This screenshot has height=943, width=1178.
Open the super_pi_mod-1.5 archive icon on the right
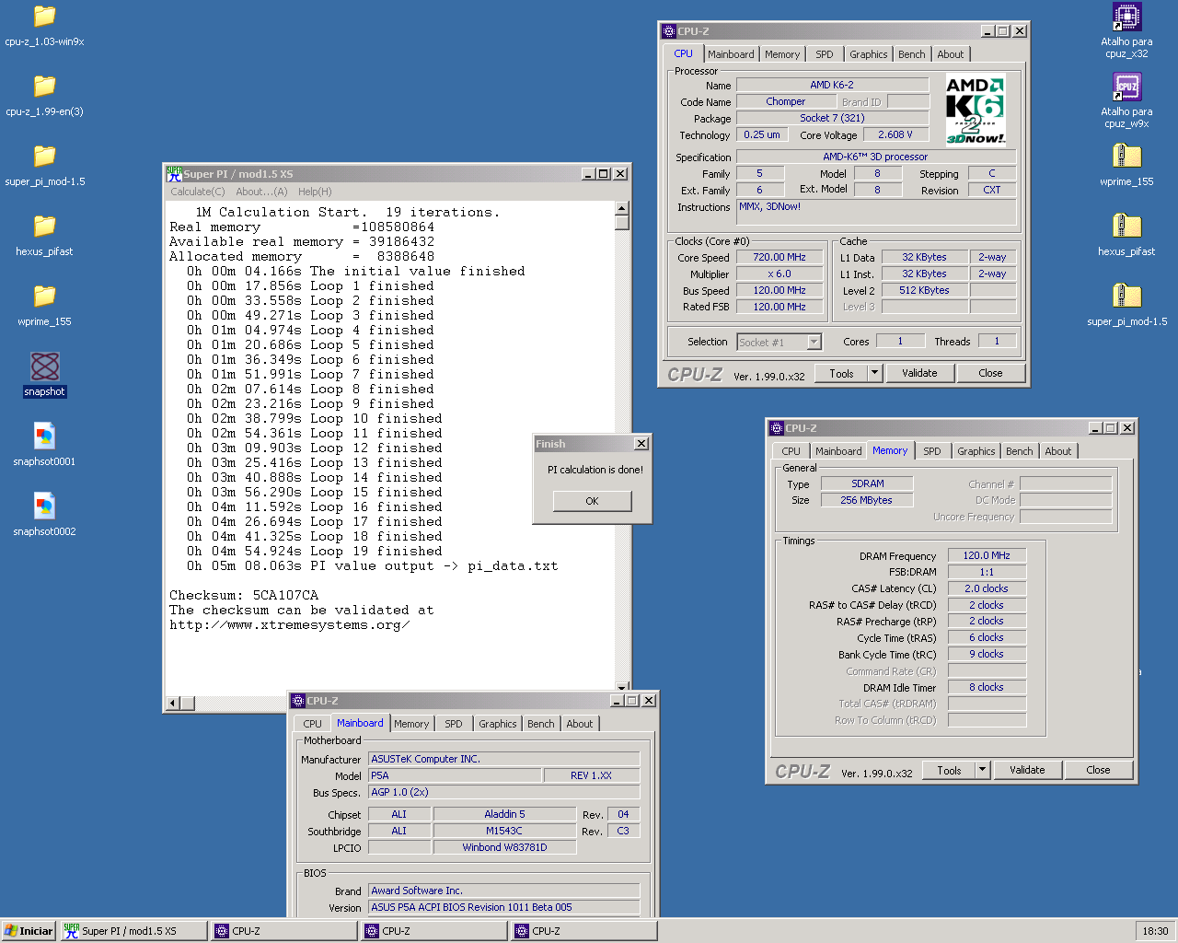coord(1126,299)
